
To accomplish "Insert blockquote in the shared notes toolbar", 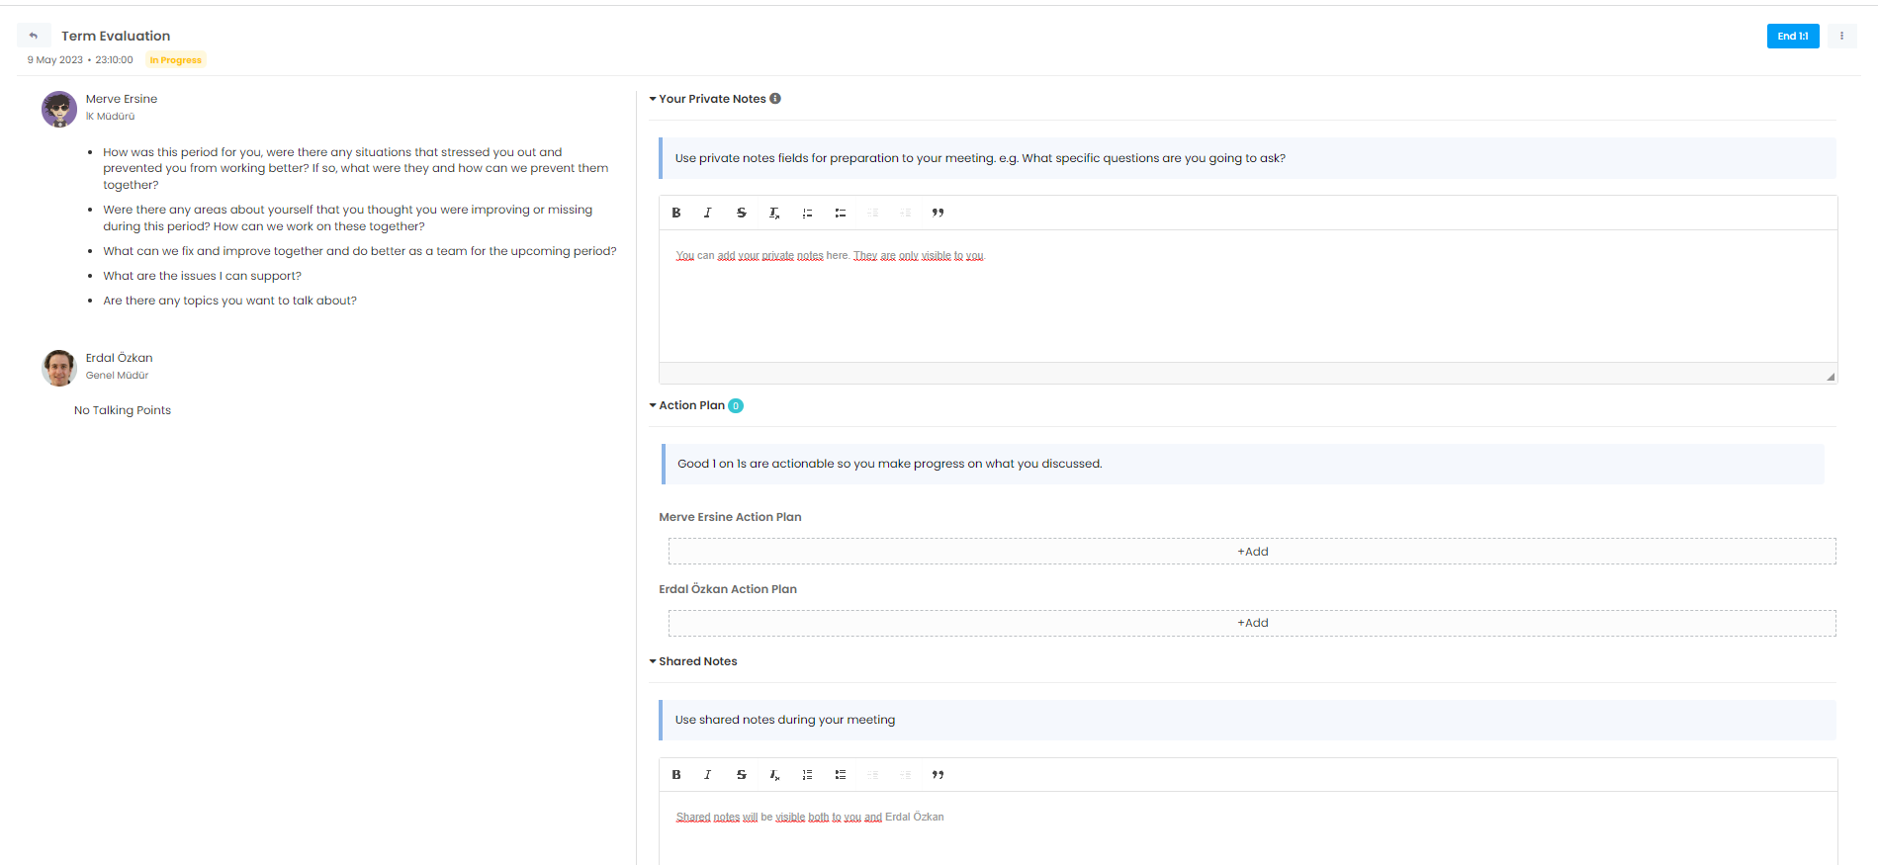I will click(x=939, y=775).
